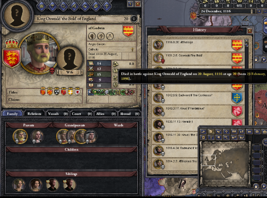Screen dimensions: 267x198
Task: Click the character info 'i' button
Action: (134, 19)
